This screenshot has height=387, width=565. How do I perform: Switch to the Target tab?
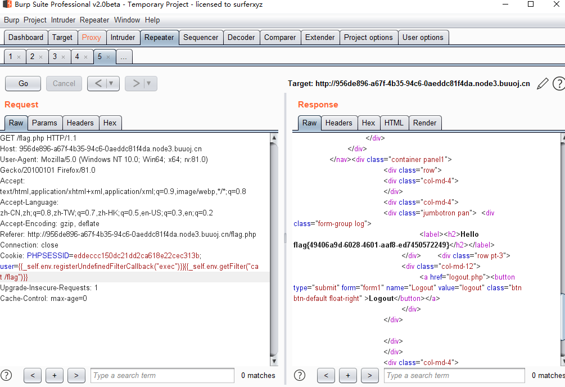pos(62,38)
